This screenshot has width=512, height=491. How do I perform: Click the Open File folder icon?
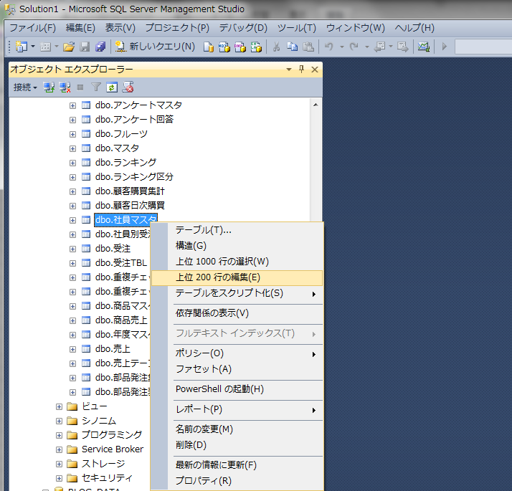pos(69,47)
